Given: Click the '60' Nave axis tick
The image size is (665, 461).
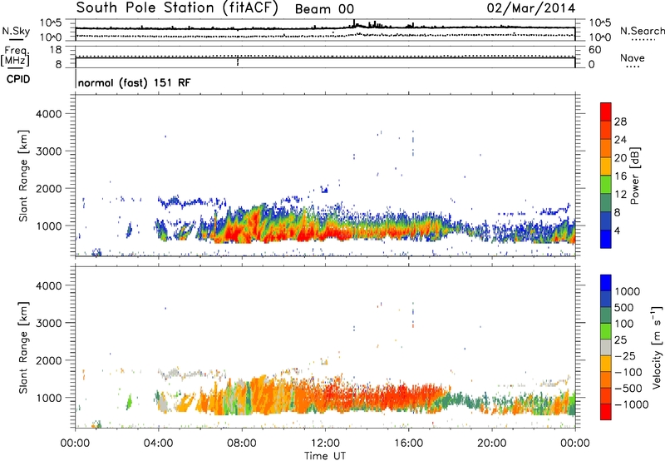Looking at the screenshot, I should 594,50.
